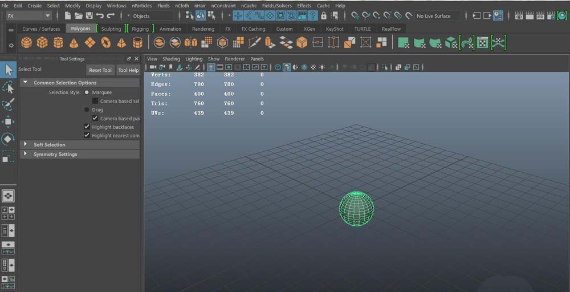Click the Verts count row in HUD
This screenshot has width=570, height=292.
point(207,75)
